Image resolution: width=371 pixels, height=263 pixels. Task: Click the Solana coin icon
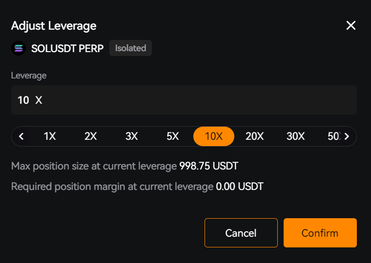(19, 48)
